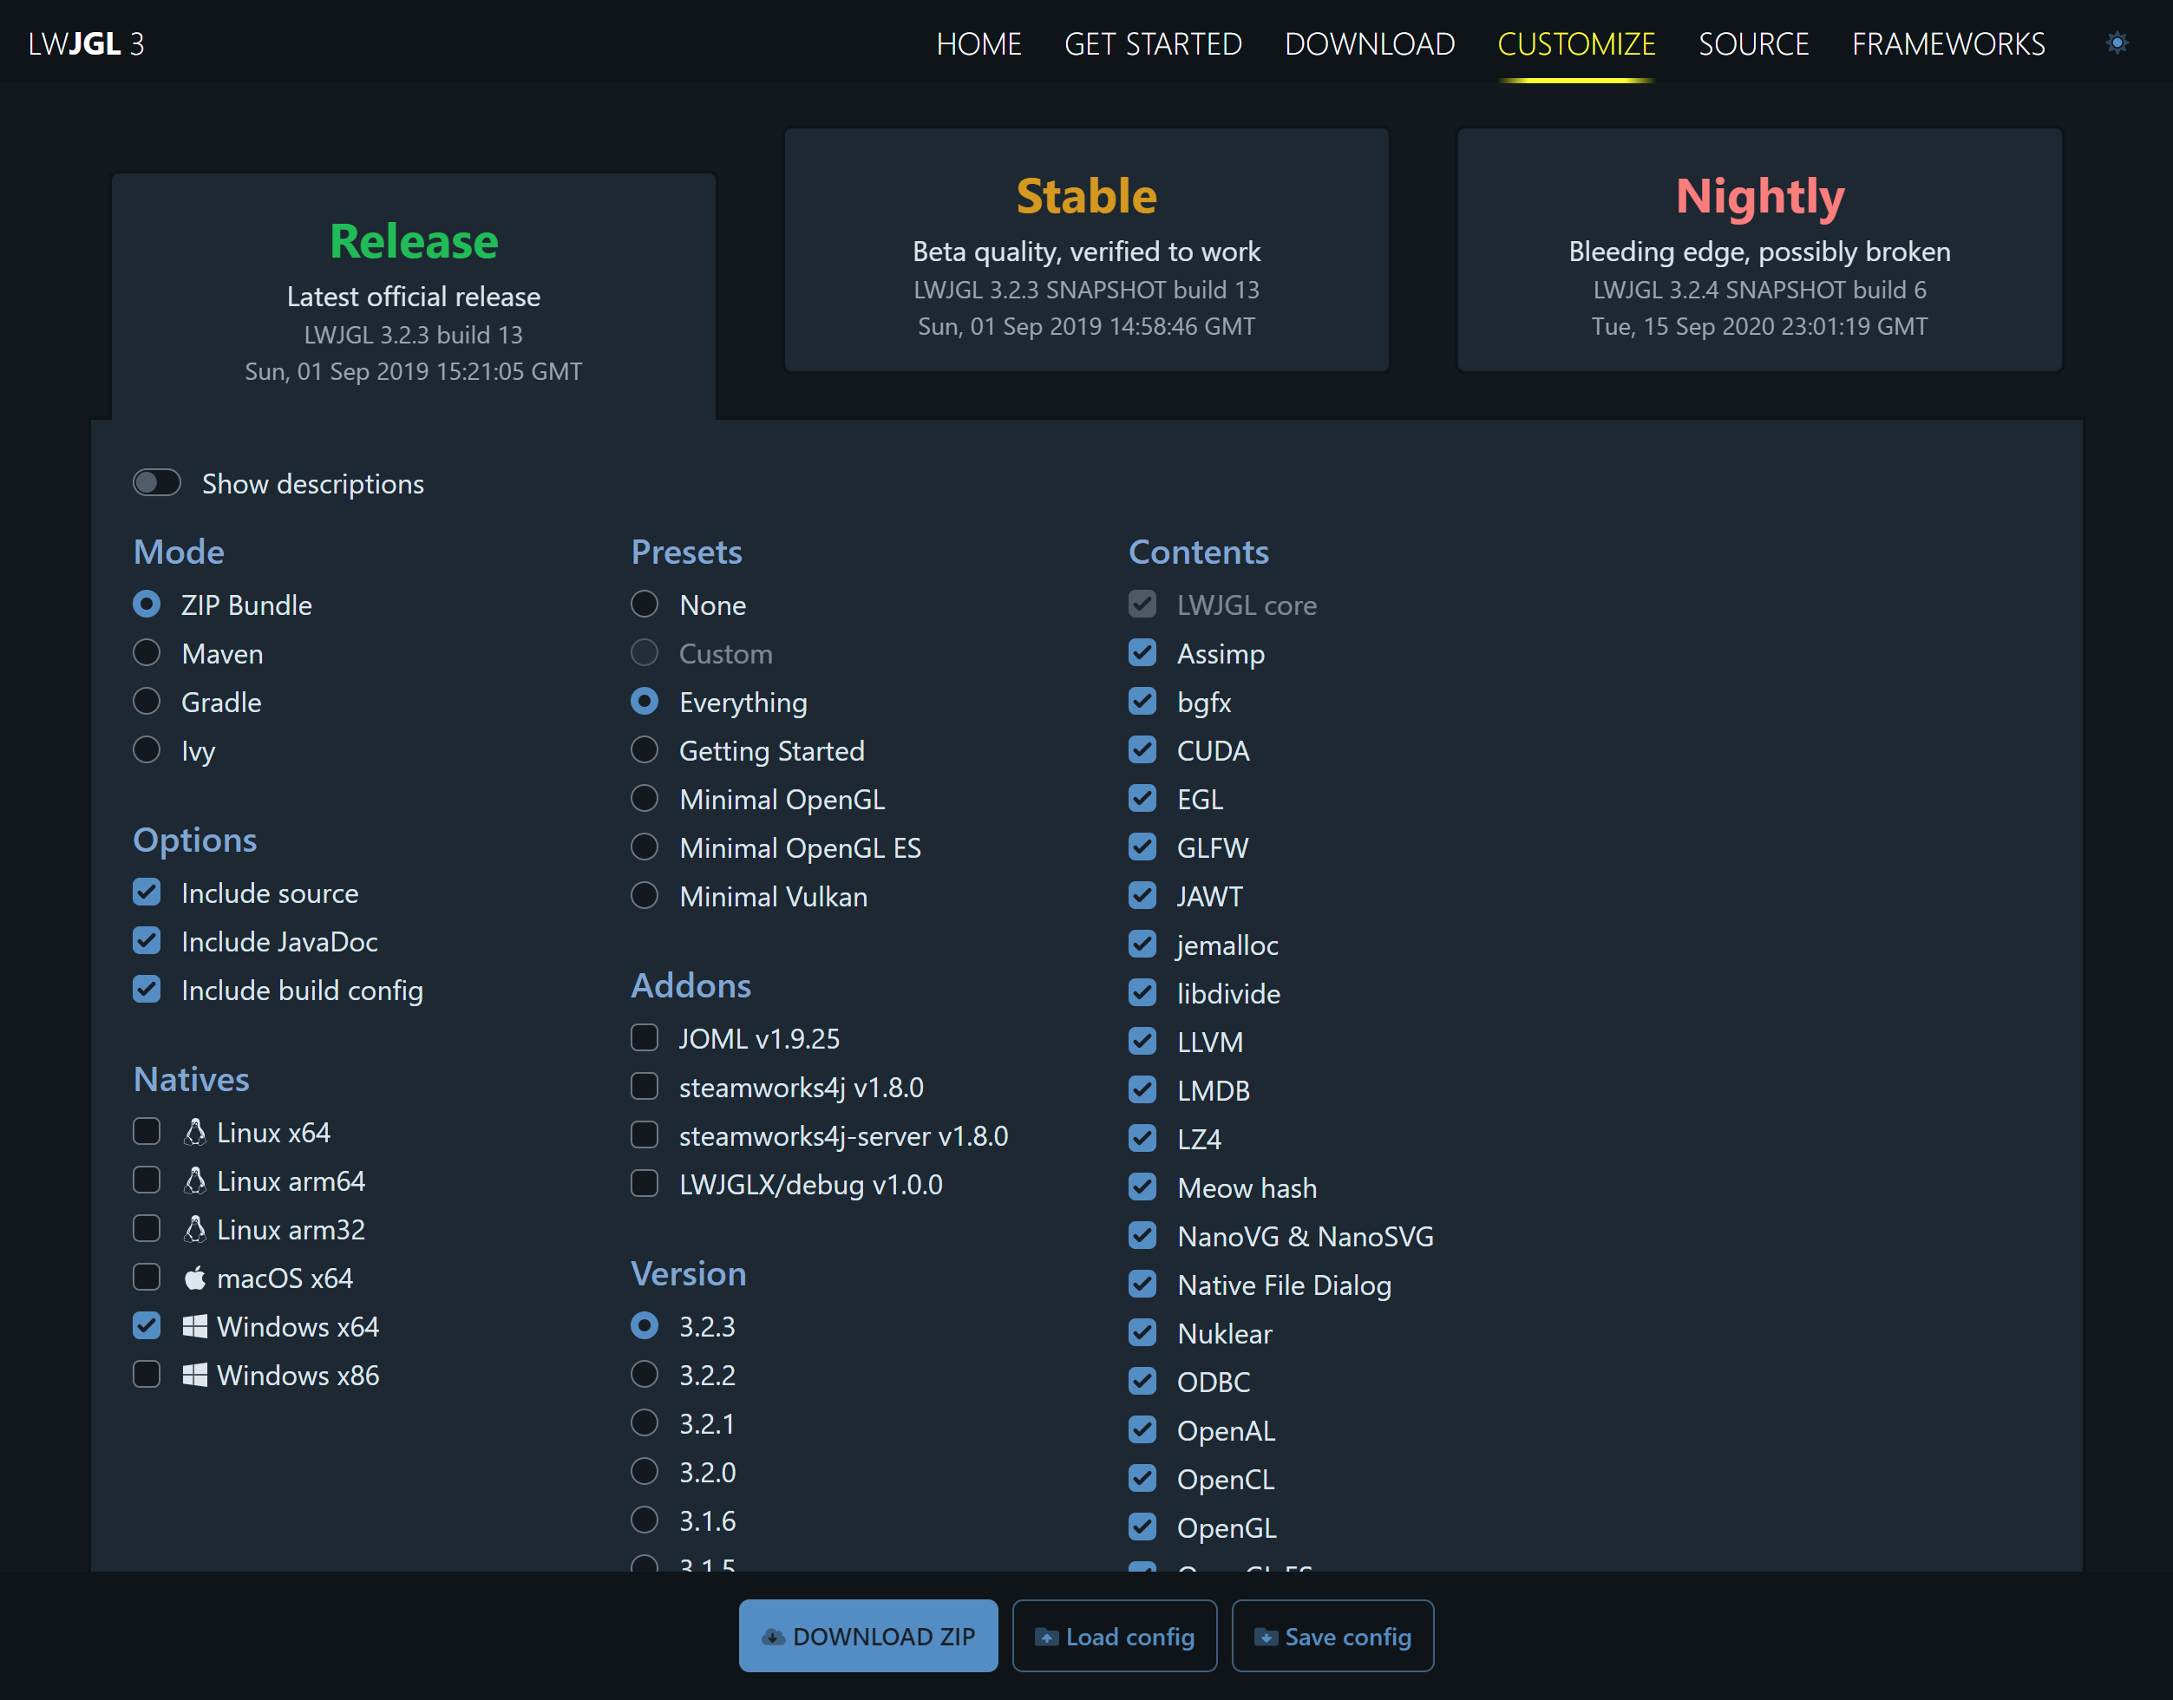Viewport: 2173px width, 1700px height.
Task: Click the download cloud icon in DOWNLOAD ZIP
Action: click(774, 1635)
